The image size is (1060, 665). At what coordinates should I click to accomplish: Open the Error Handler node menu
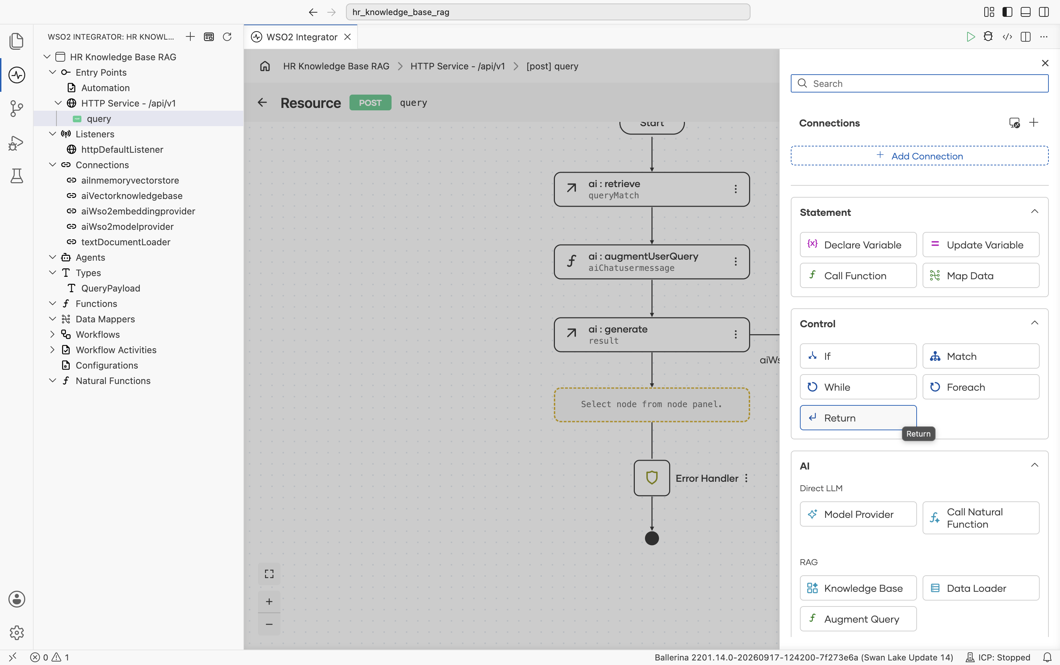click(746, 478)
